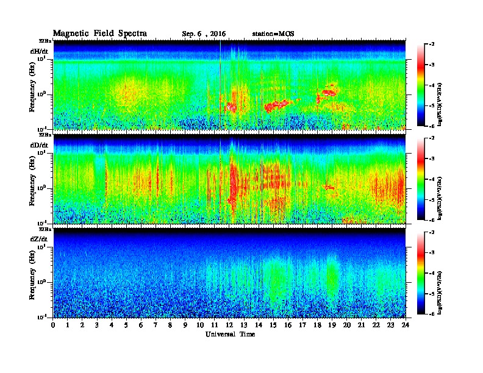Click the dZ/dt spectrogram plot area
This screenshot has height=373, width=483.
[x=229, y=273]
